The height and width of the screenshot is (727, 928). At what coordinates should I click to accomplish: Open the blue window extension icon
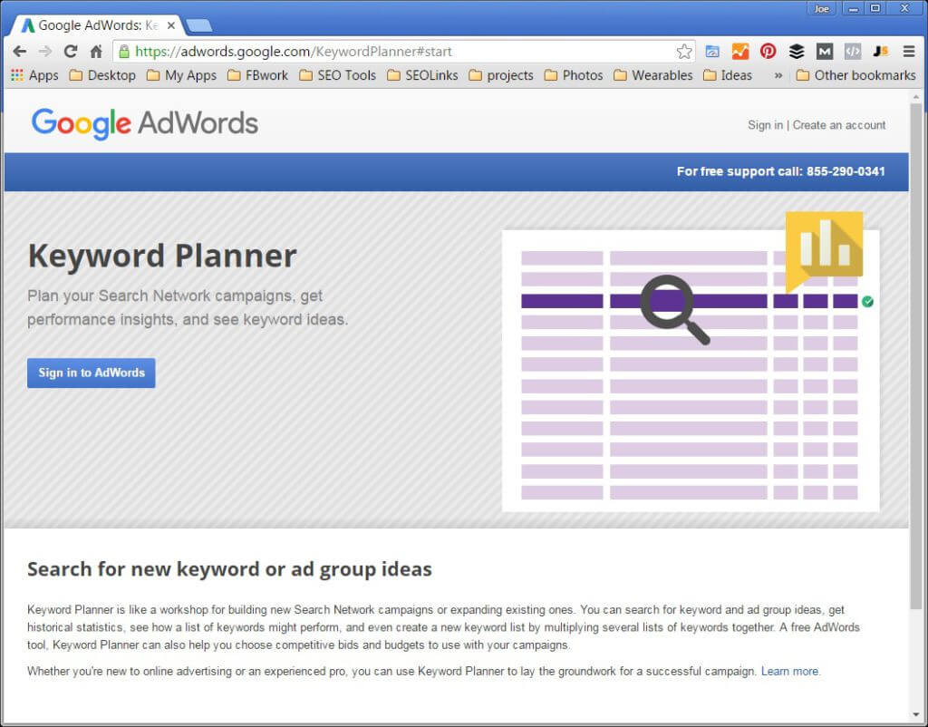pos(712,52)
